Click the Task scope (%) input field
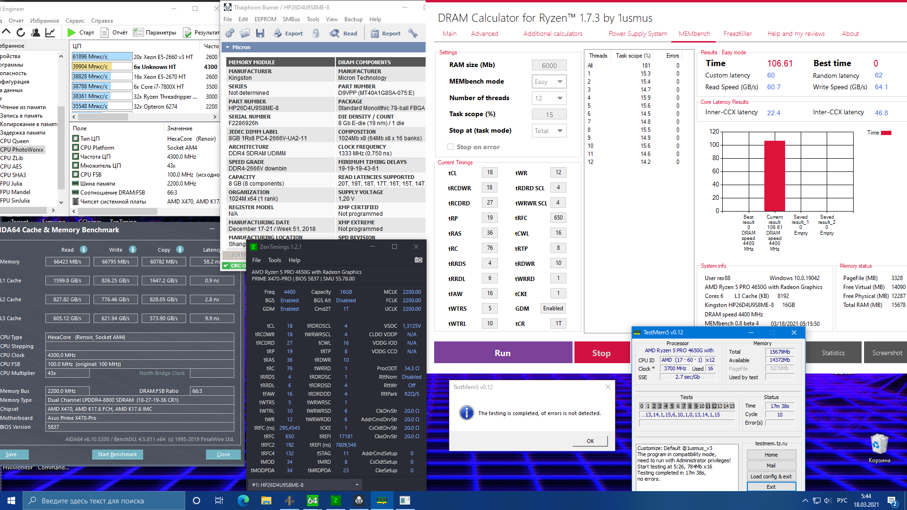The height and width of the screenshot is (510, 907). click(549, 115)
